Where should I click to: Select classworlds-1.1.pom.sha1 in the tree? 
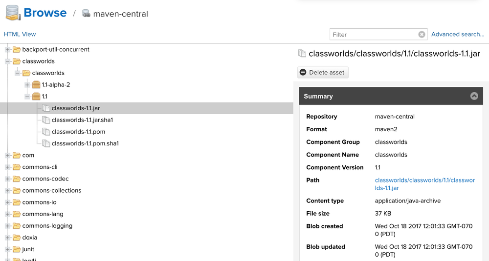pos(85,143)
